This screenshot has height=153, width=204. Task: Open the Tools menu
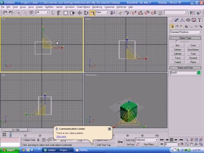15,7
